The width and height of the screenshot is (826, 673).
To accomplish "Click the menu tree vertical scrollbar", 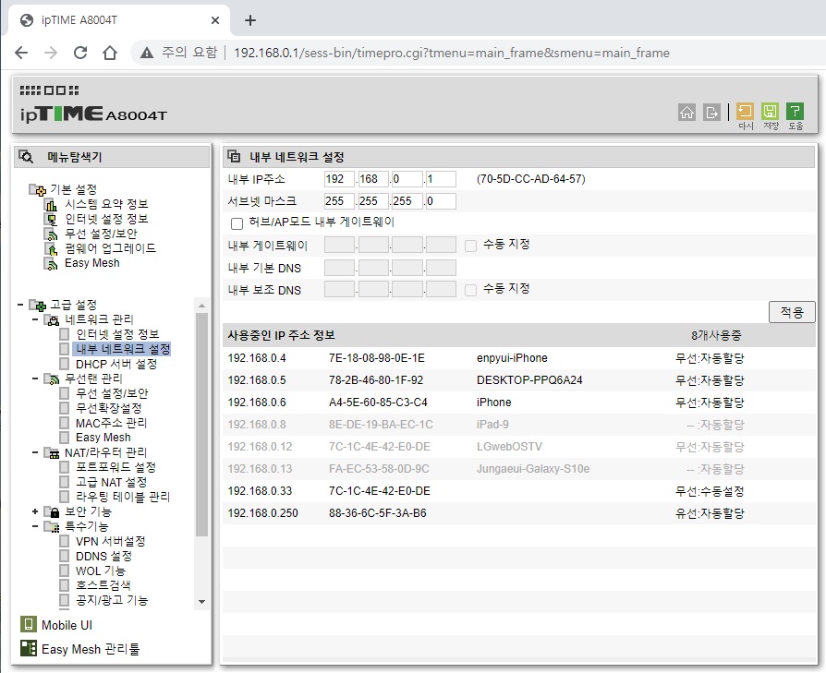I will point(201,424).
